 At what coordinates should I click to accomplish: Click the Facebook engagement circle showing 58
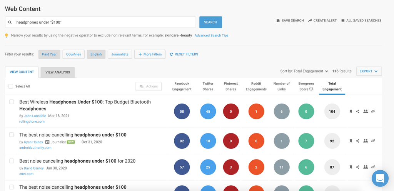[x=182, y=112]
